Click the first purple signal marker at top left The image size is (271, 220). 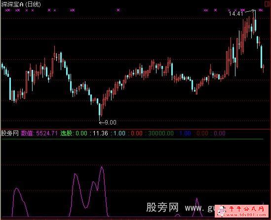(x=7, y=10)
